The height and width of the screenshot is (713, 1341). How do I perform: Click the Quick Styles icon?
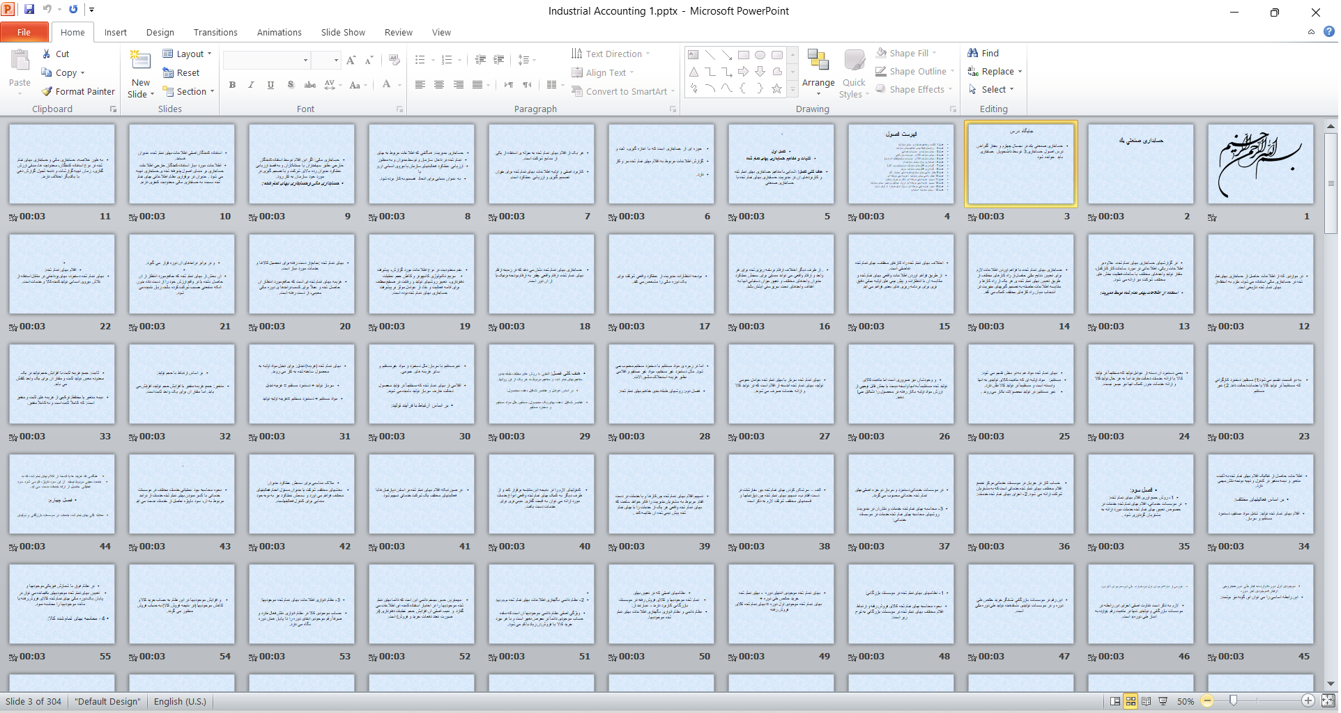click(854, 61)
